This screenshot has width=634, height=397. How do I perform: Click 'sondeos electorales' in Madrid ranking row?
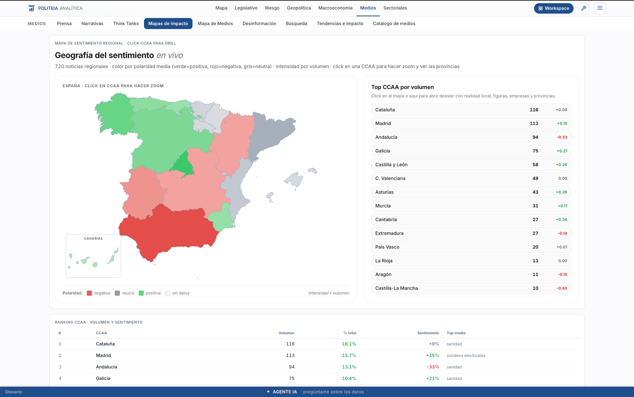(466, 356)
